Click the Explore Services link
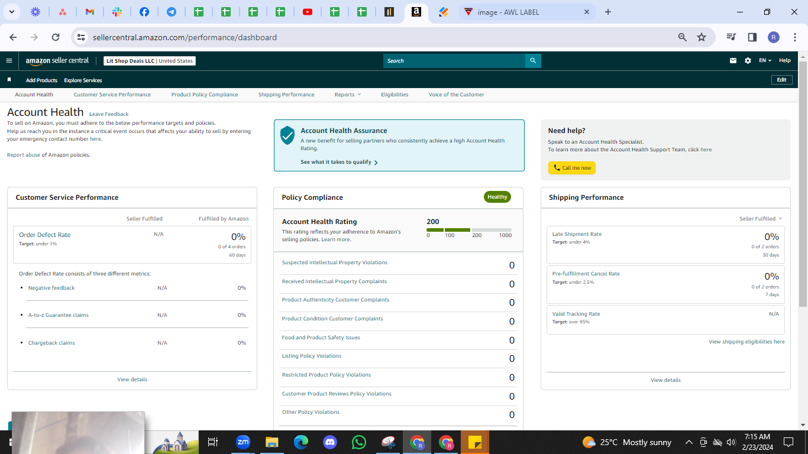The height and width of the screenshot is (454, 808). point(83,80)
